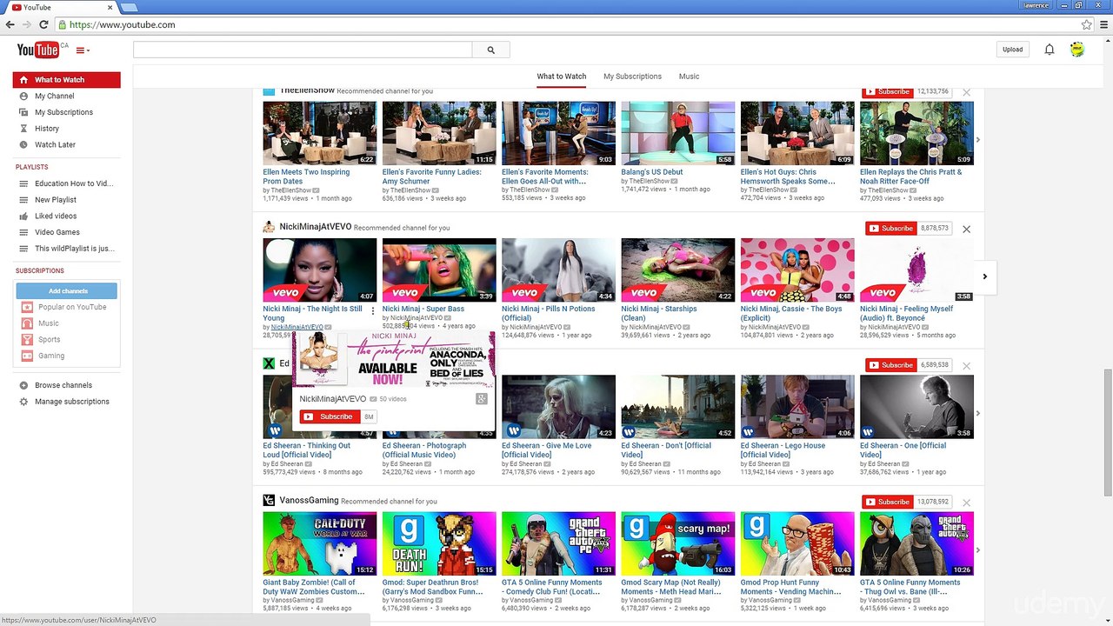Play Gmod Scary Map thumbnail
The image size is (1113, 626).
677,543
